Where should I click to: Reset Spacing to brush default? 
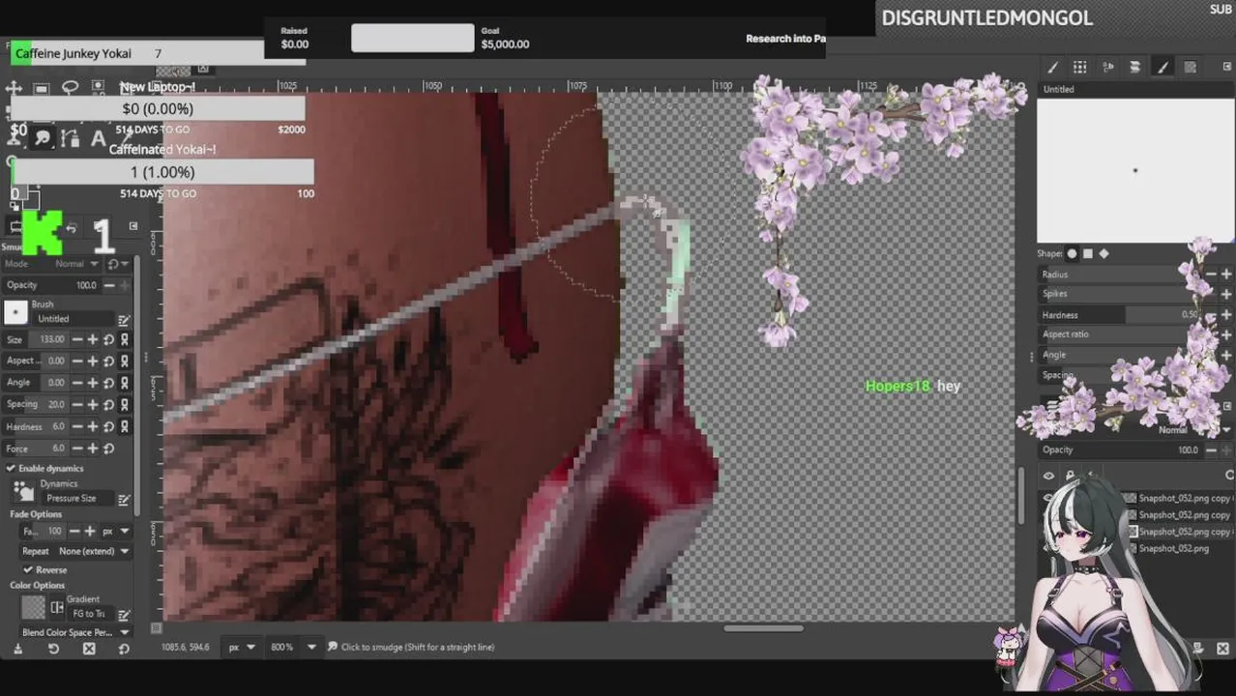tap(108, 404)
